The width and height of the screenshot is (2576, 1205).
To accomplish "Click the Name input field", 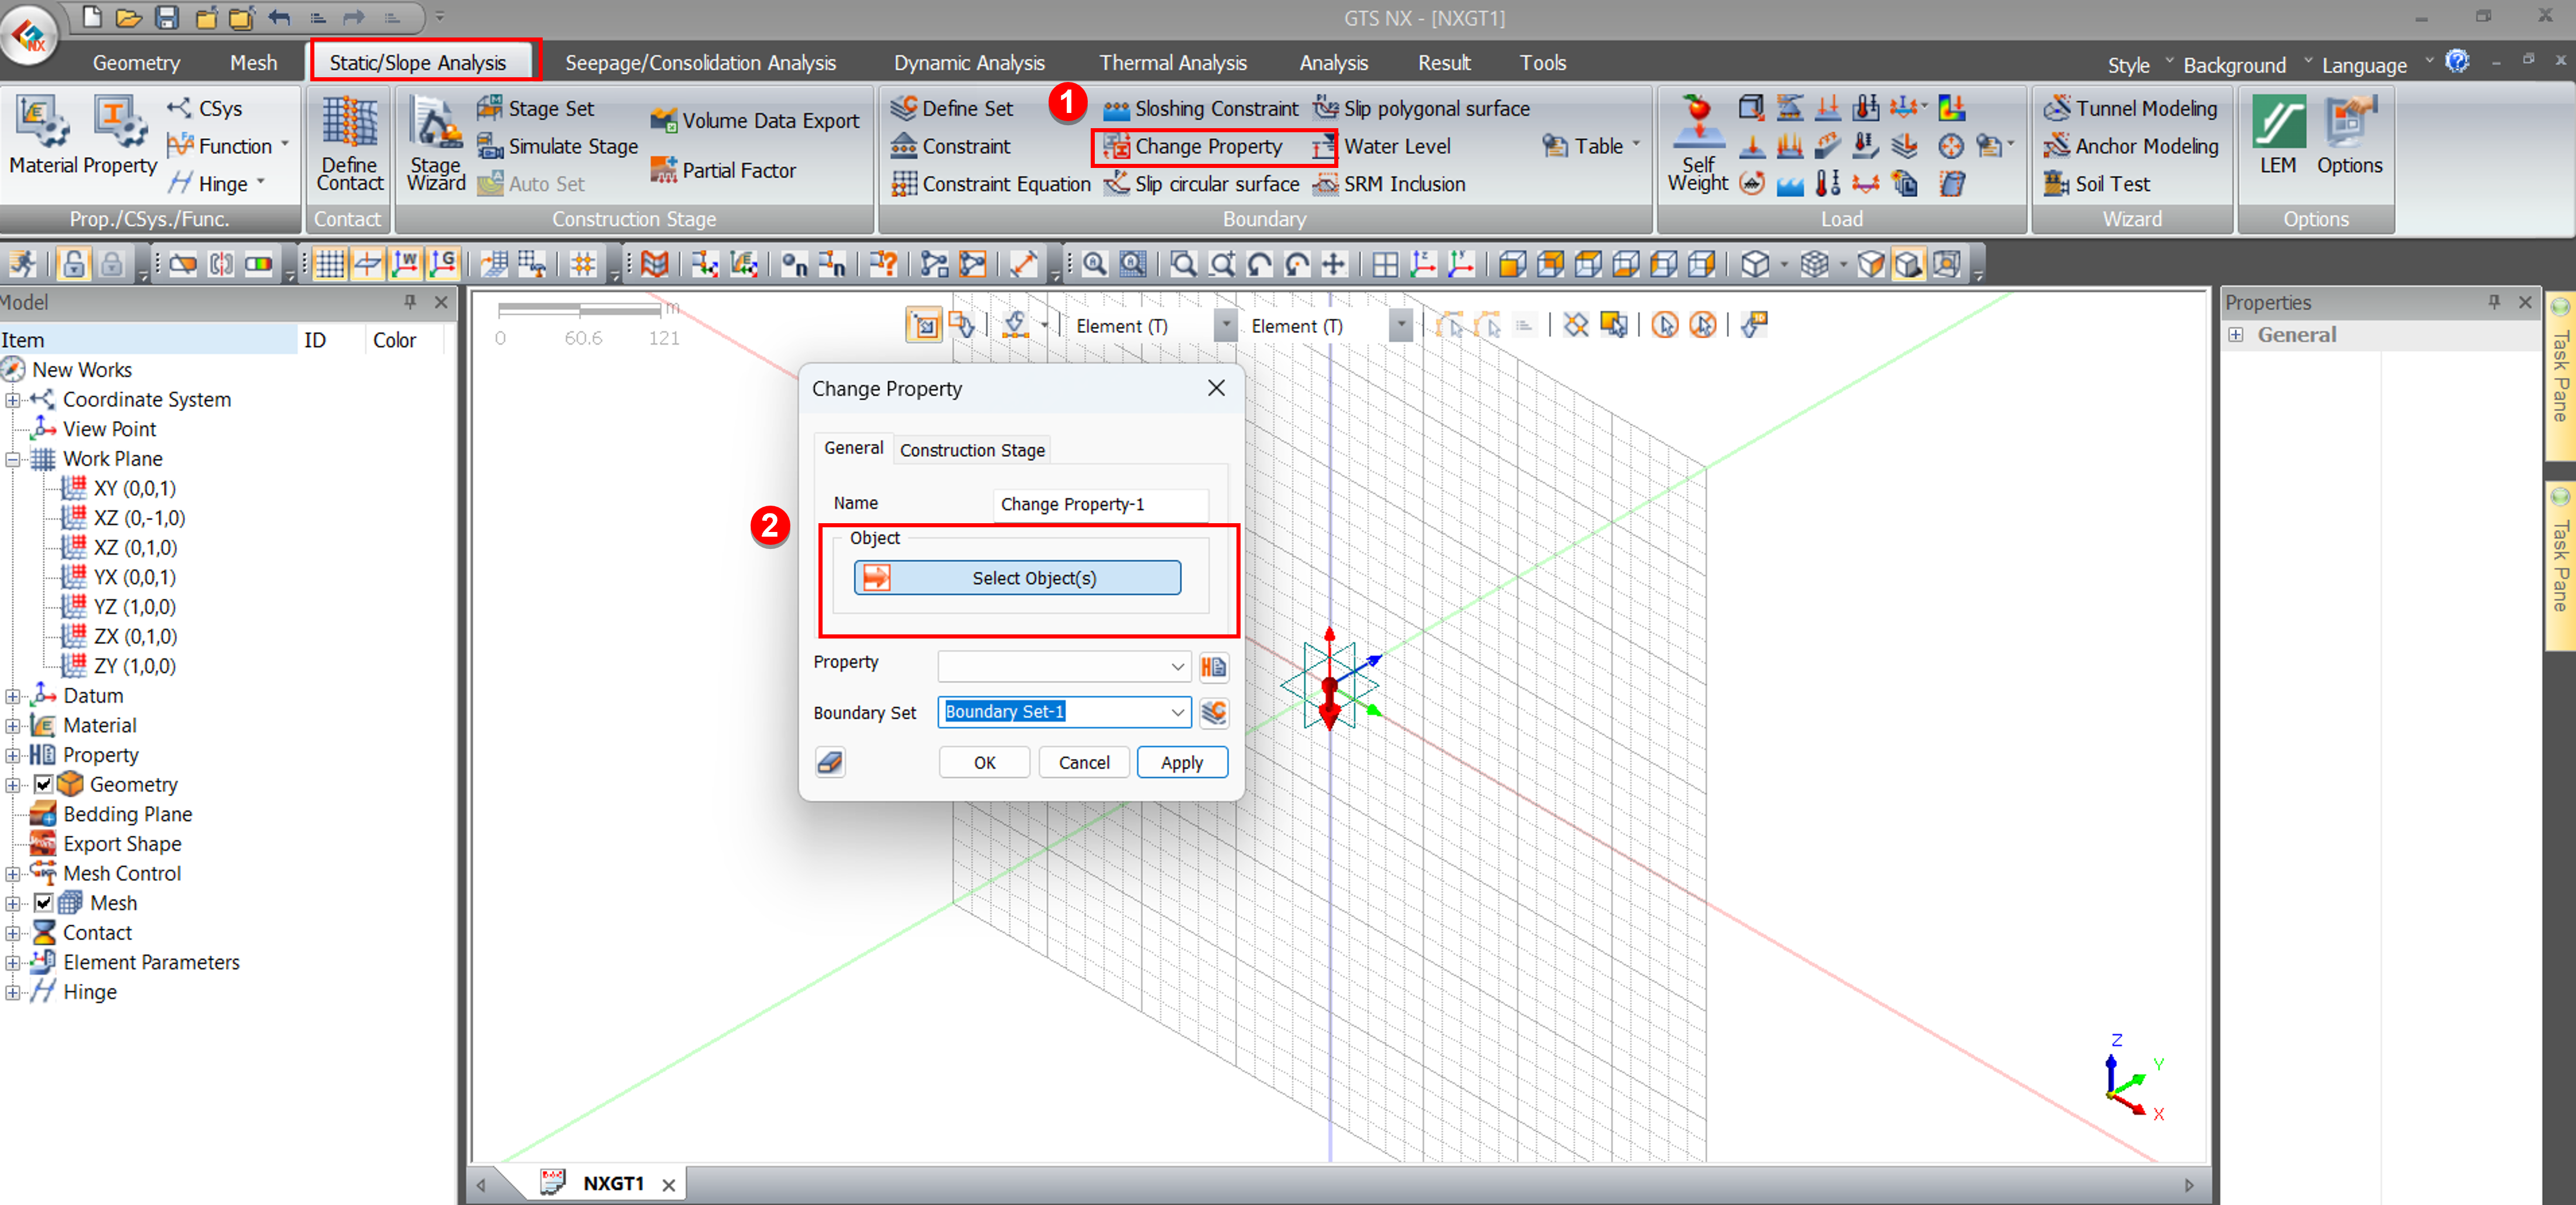I will point(1100,504).
